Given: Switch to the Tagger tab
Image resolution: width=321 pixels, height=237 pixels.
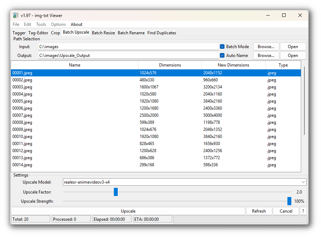Looking at the screenshot, I should point(19,33).
